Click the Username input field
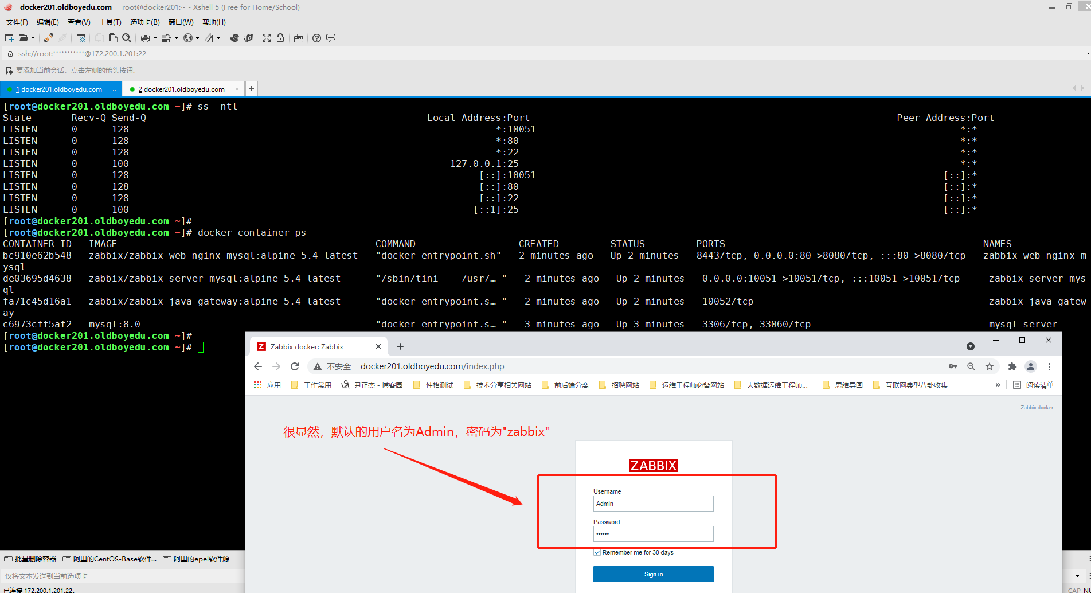Screen dimensions: 1091x593 (653, 504)
